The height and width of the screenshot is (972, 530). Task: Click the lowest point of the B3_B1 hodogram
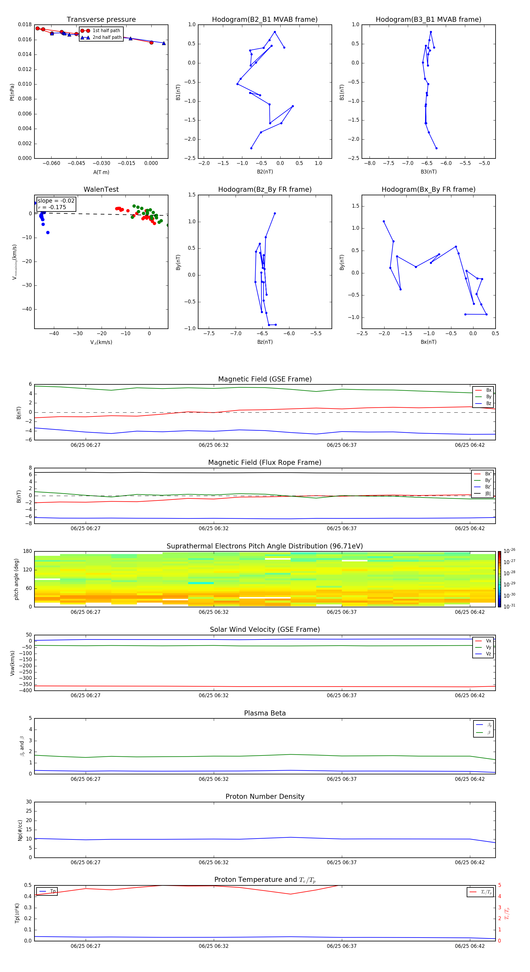coord(436,148)
